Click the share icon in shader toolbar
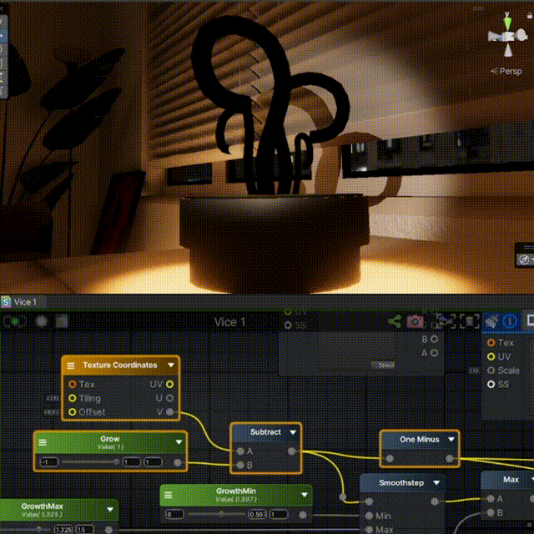Screen dimensions: 534x534 393,321
